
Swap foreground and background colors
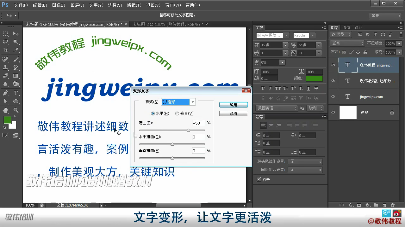tap(15, 117)
